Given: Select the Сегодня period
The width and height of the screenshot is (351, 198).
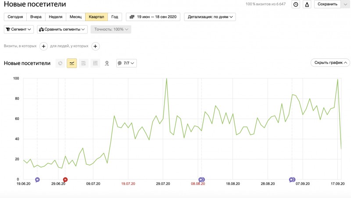Looking at the screenshot, I should [15, 17].
